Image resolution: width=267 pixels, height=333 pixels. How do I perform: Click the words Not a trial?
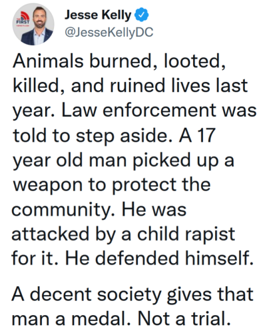pos(184,319)
